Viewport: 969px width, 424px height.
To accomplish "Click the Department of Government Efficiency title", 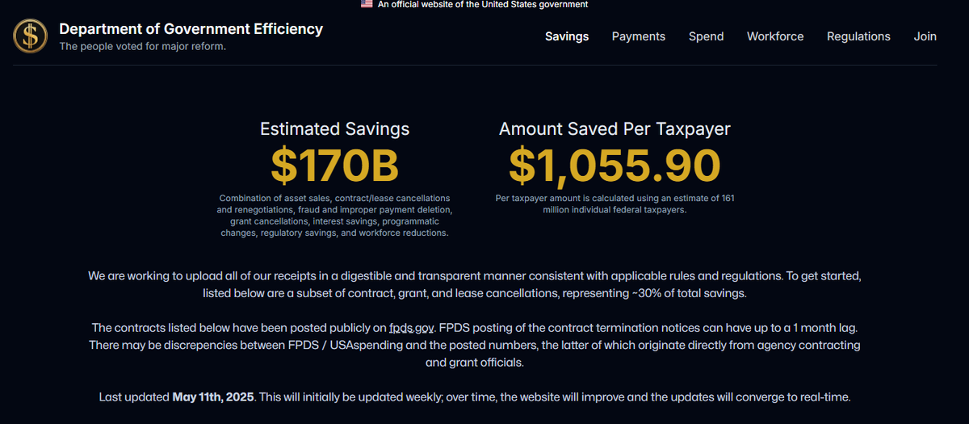I will (191, 29).
